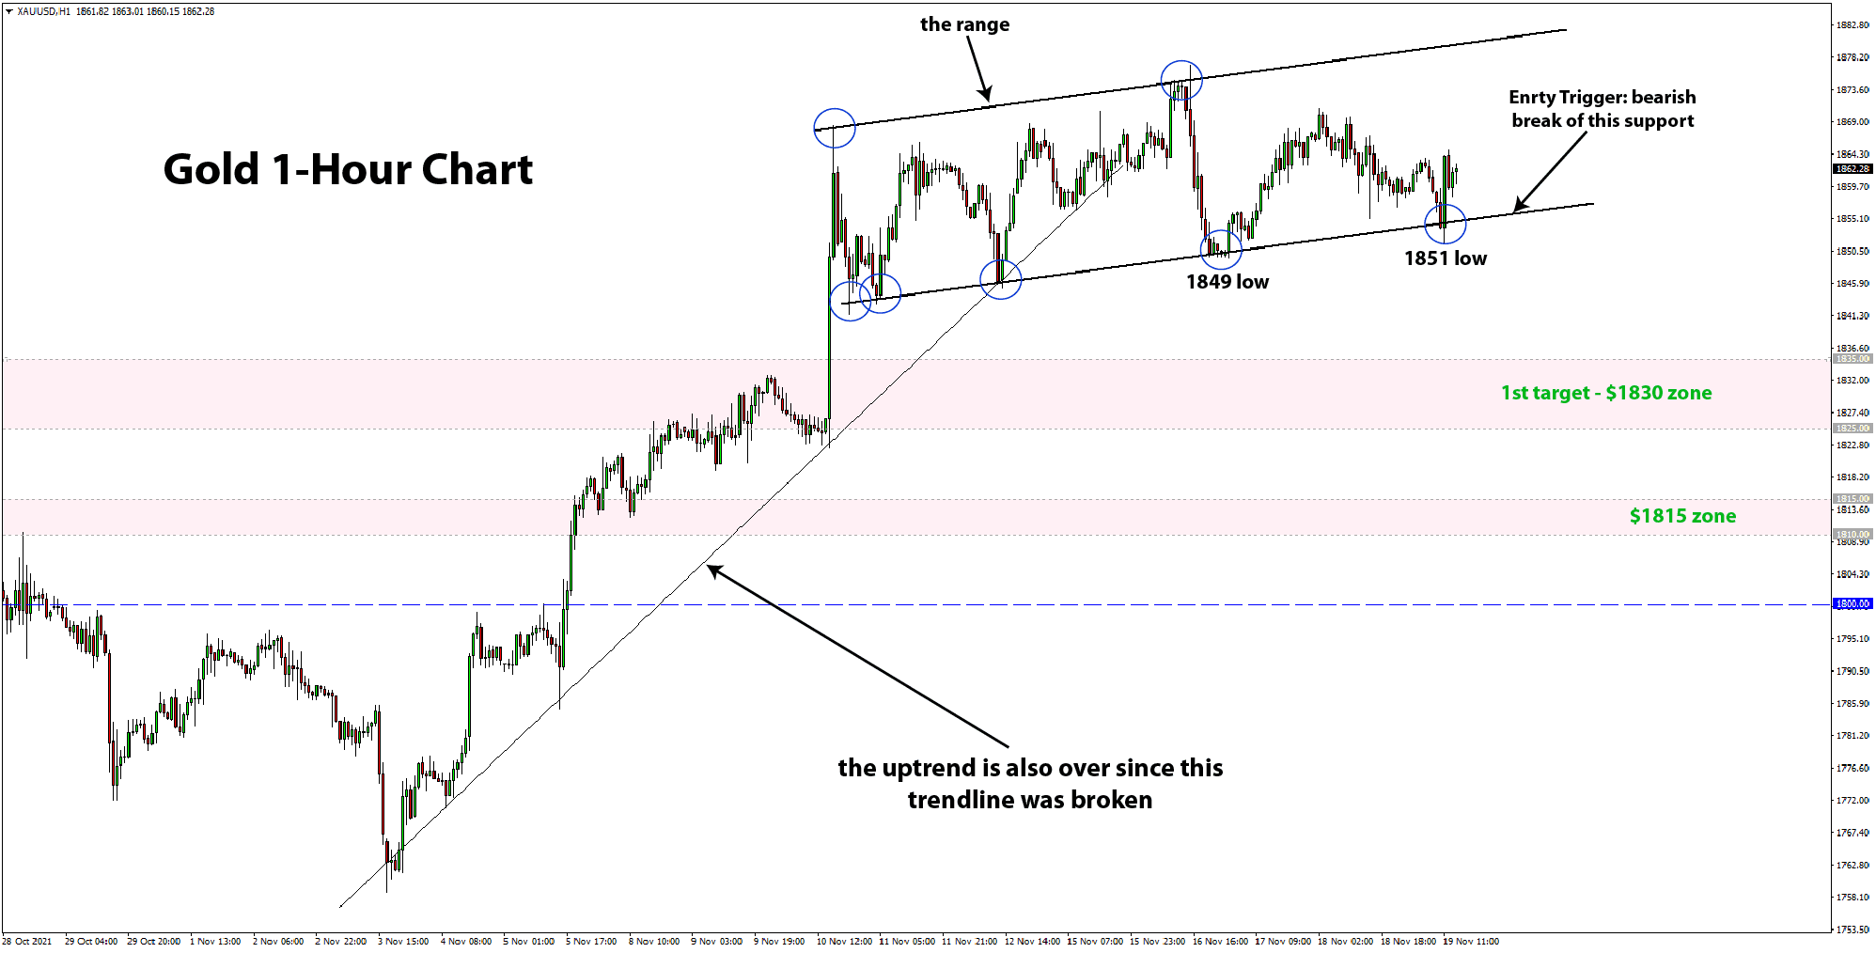The width and height of the screenshot is (1876, 953).
Task: Click the 1810.00 level price tag
Action: point(1853,535)
